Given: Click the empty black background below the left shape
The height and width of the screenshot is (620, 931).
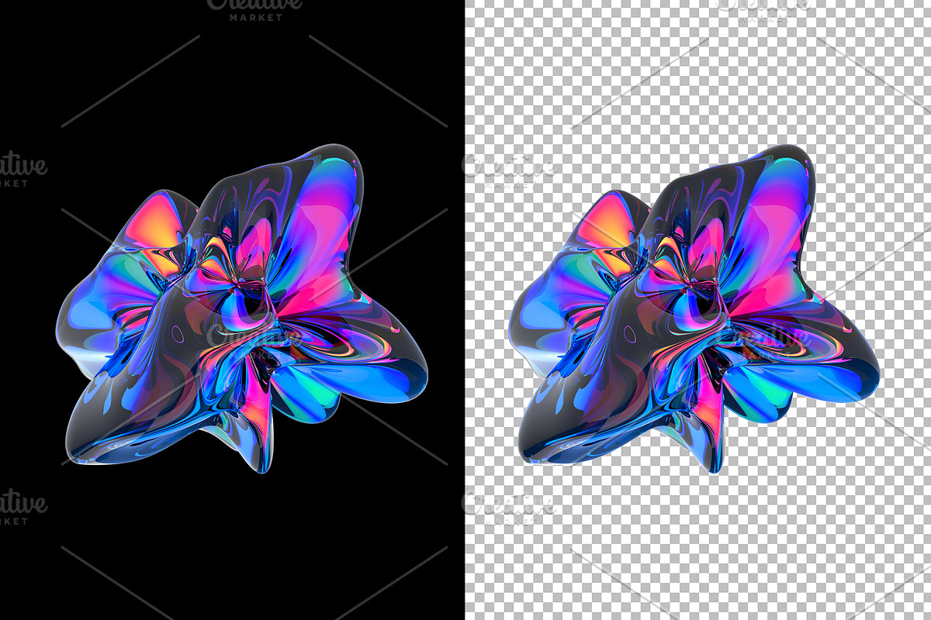Looking at the screenshot, I should tap(233, 542).
